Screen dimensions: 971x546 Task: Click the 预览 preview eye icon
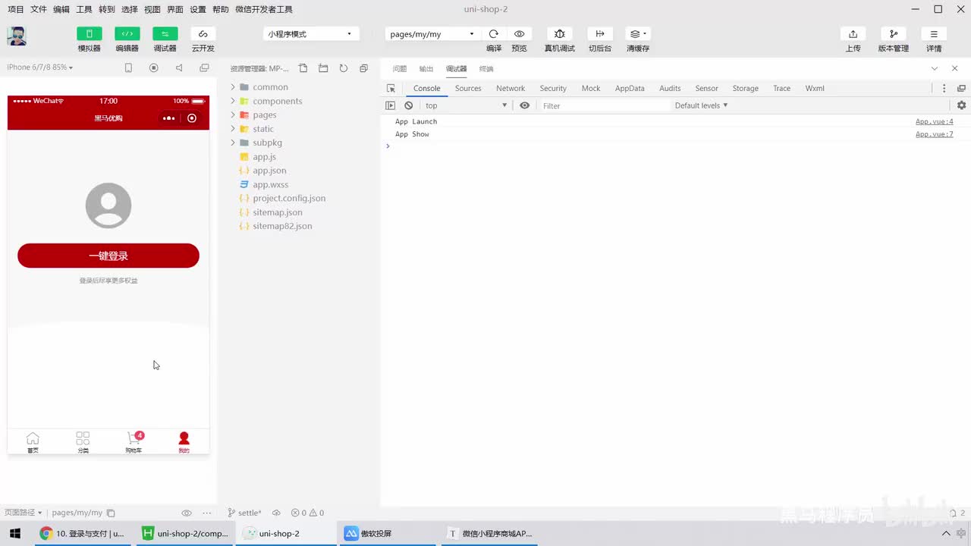click(x=520, y=34)
